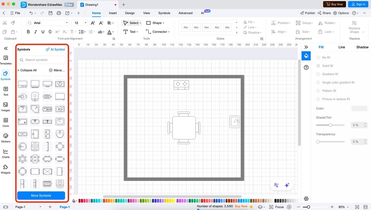Click the Cut scissors icon

point(5,23)
